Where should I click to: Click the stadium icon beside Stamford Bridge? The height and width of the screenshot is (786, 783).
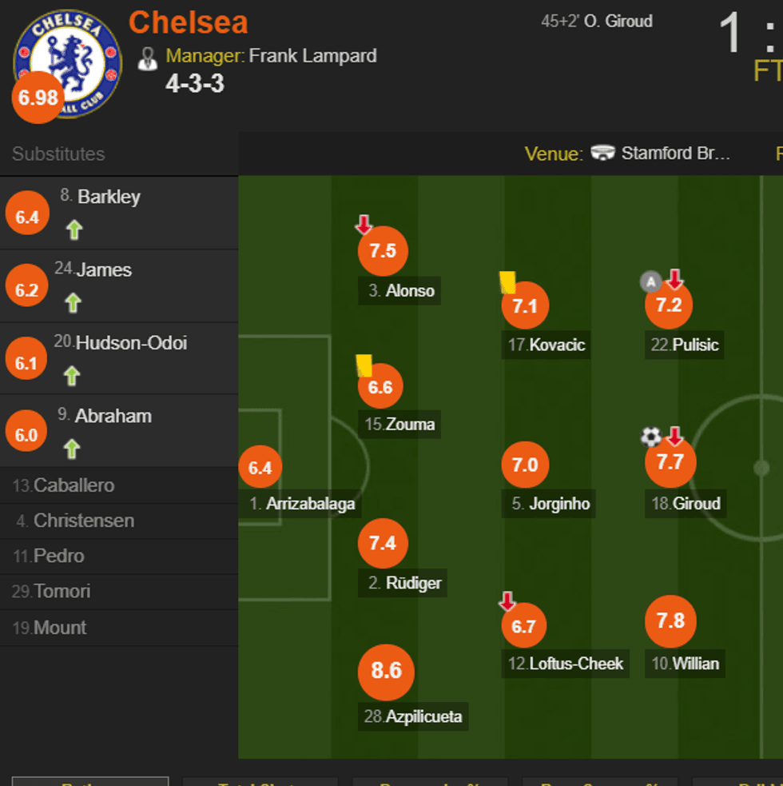click(x=603, y=154)
